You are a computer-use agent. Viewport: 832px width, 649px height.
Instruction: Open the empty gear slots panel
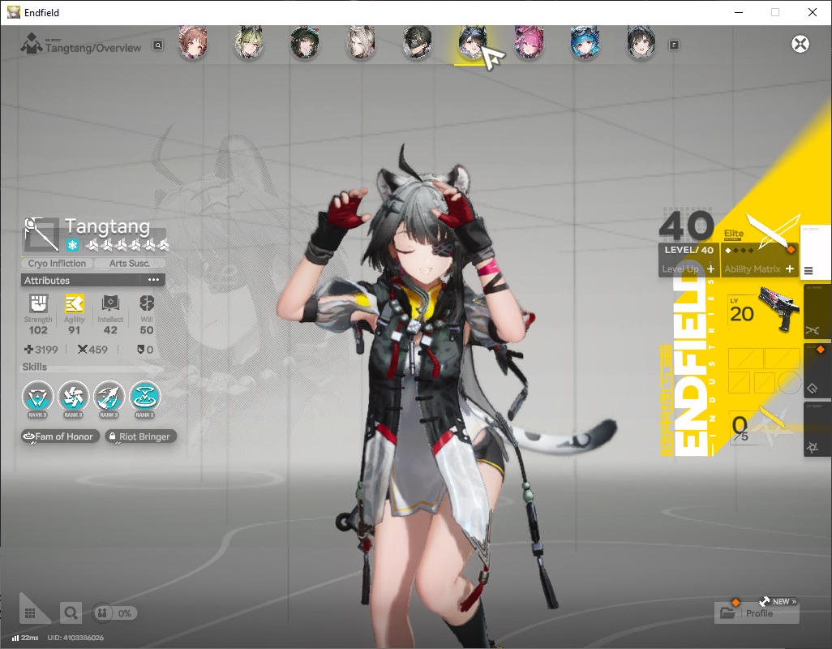tap(764, 371)
